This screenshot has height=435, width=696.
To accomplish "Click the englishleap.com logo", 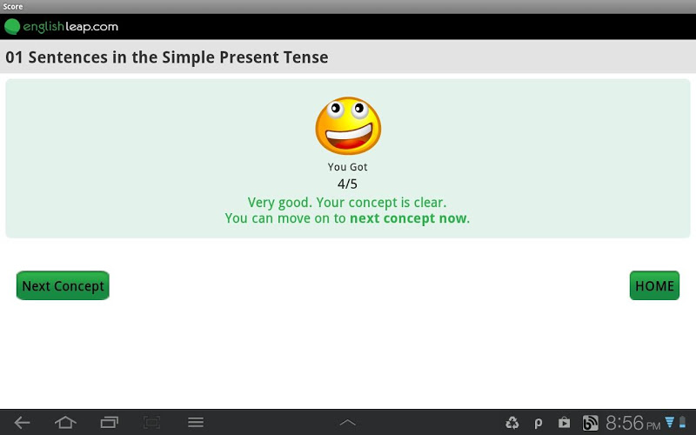I will 61,27.
